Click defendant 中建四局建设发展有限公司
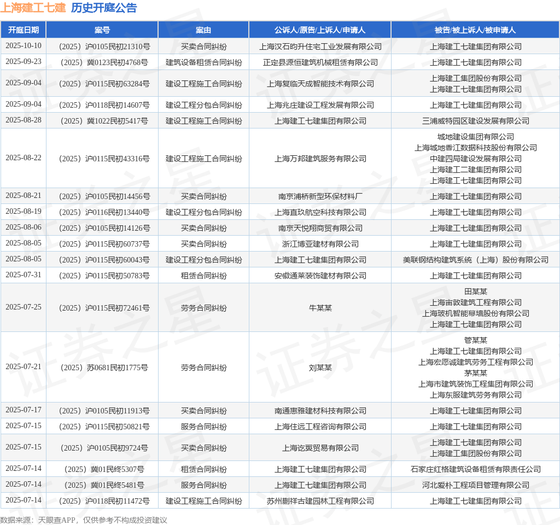 [x=475, y=159]
